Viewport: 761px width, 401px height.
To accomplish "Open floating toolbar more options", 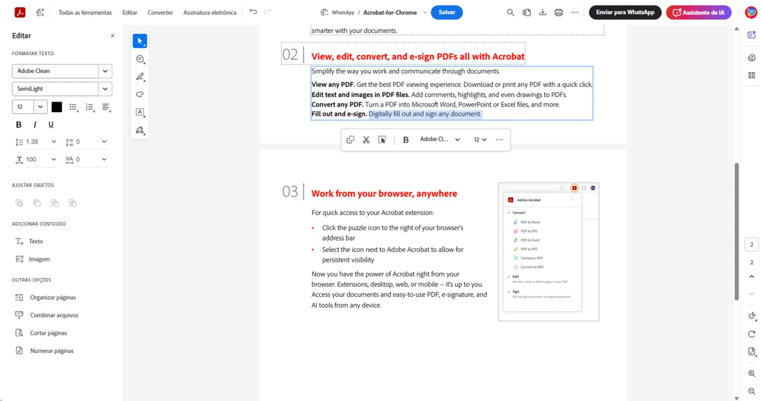I will pos(499,140).
